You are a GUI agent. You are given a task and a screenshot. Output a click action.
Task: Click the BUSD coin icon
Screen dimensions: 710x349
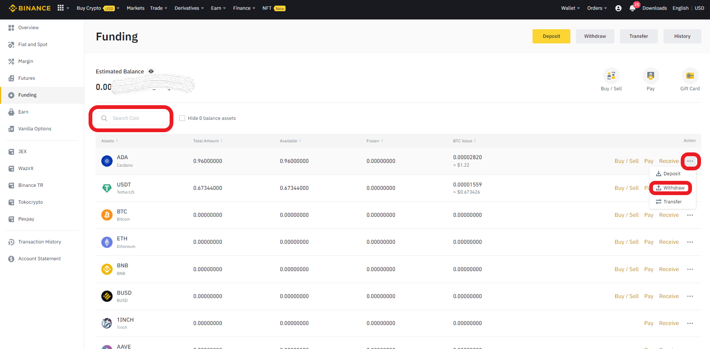tap(107, 296)
